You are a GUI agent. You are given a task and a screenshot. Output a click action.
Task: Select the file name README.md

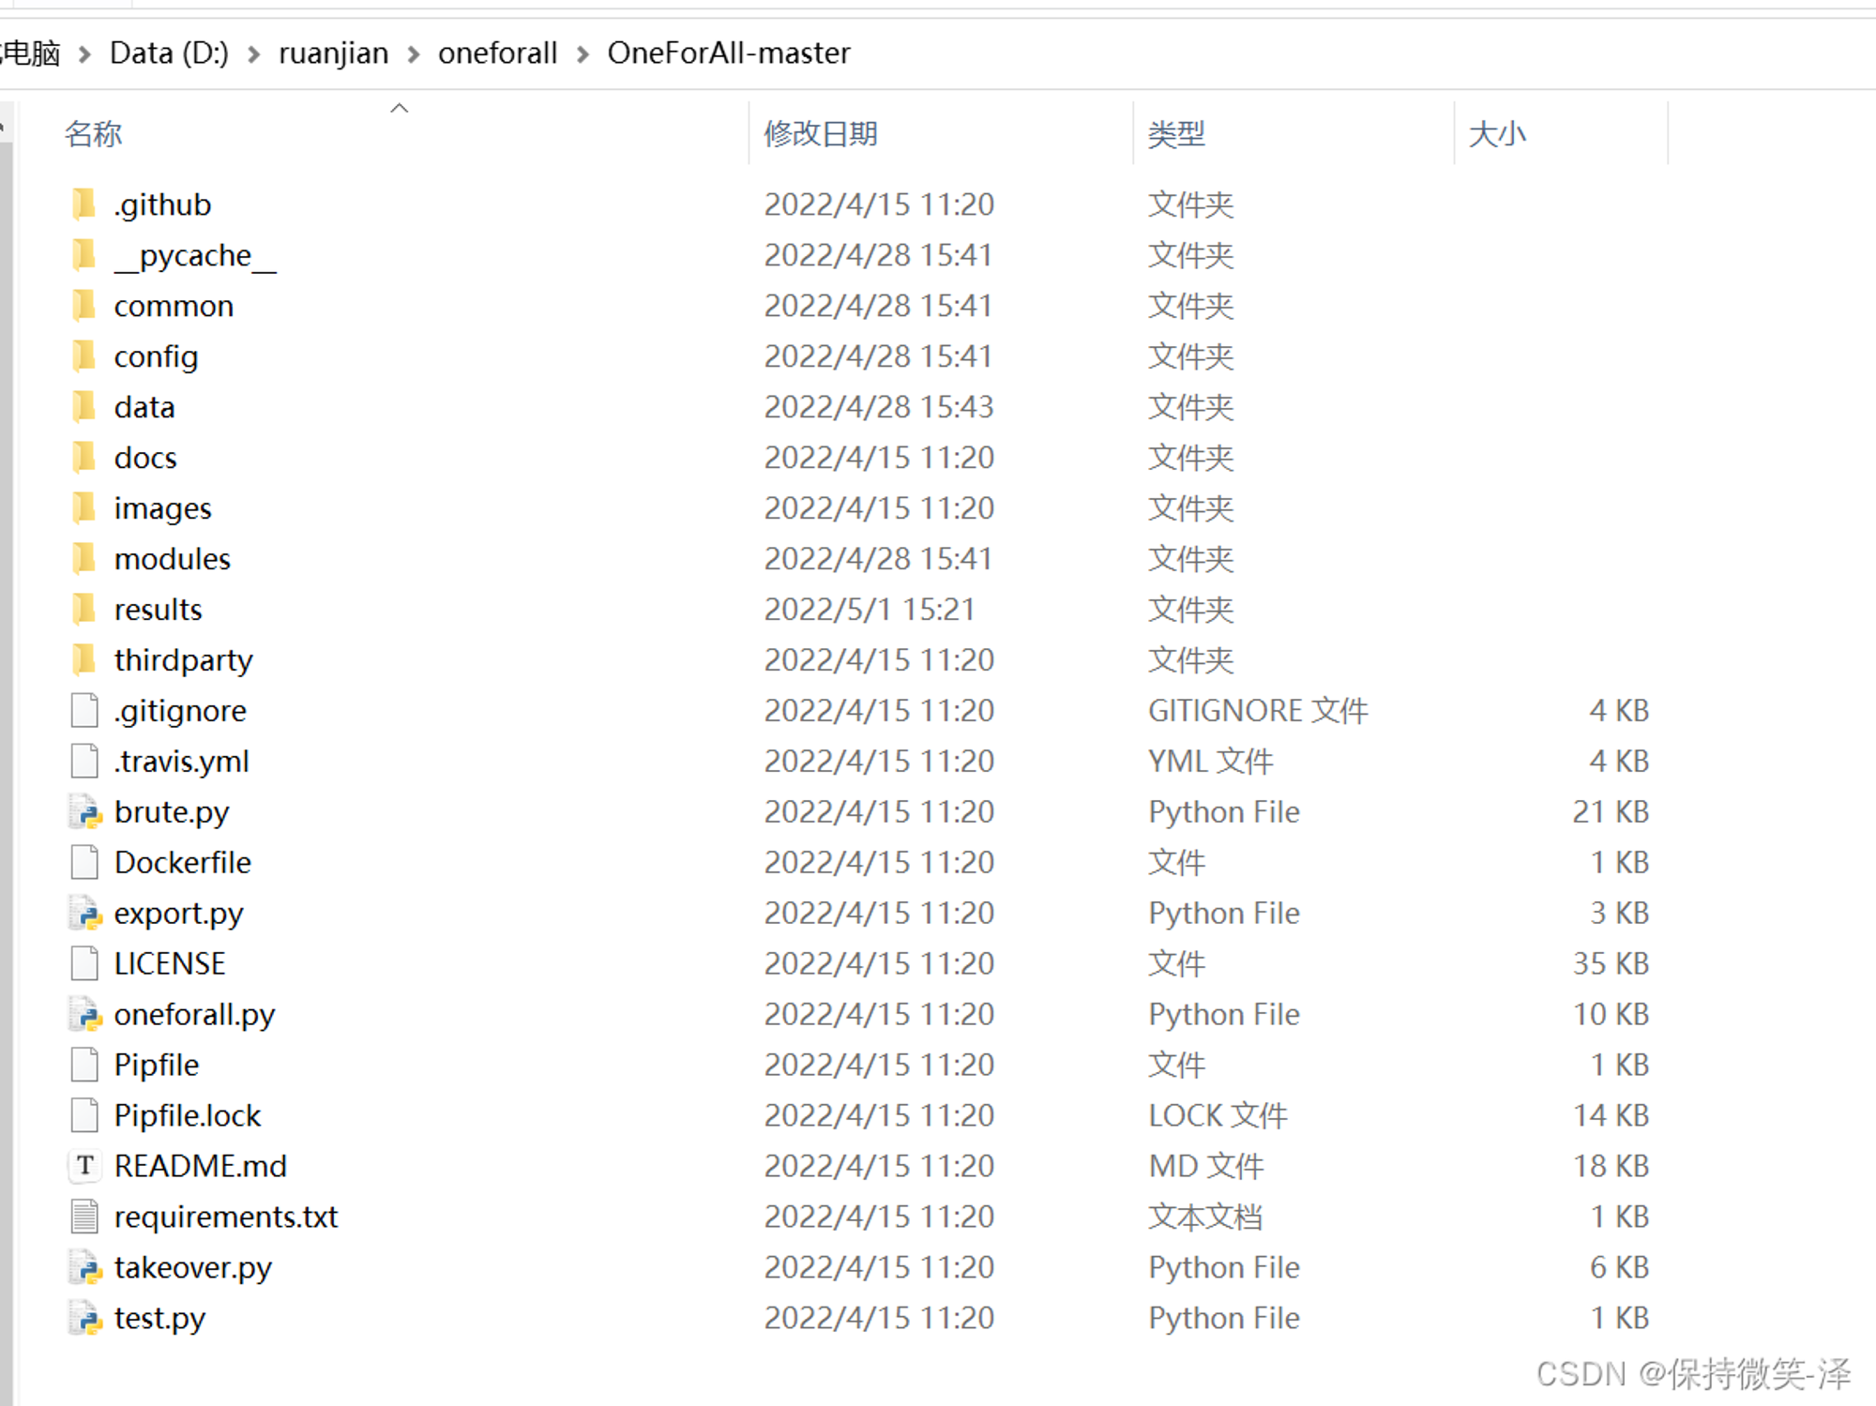click(201, 1166)
